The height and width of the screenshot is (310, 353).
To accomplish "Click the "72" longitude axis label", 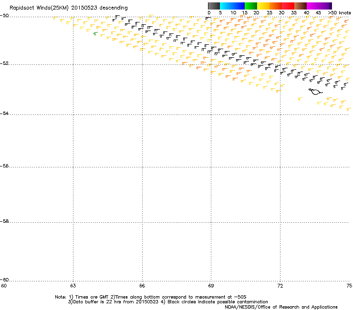I will (x=280, y=286).
